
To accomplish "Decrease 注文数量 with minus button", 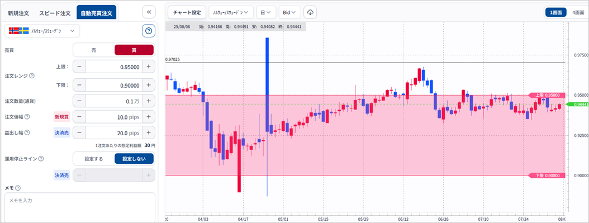I will pos(79,101).
